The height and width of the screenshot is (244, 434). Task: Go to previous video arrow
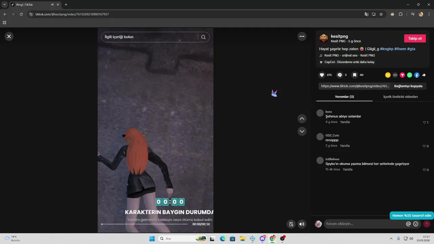(x=302, y=119)
